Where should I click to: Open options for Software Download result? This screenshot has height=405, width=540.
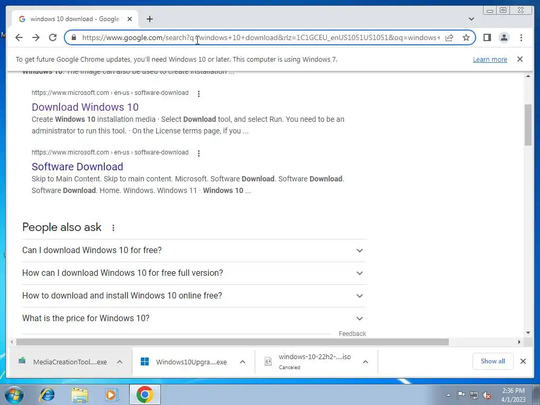[199, 153]
